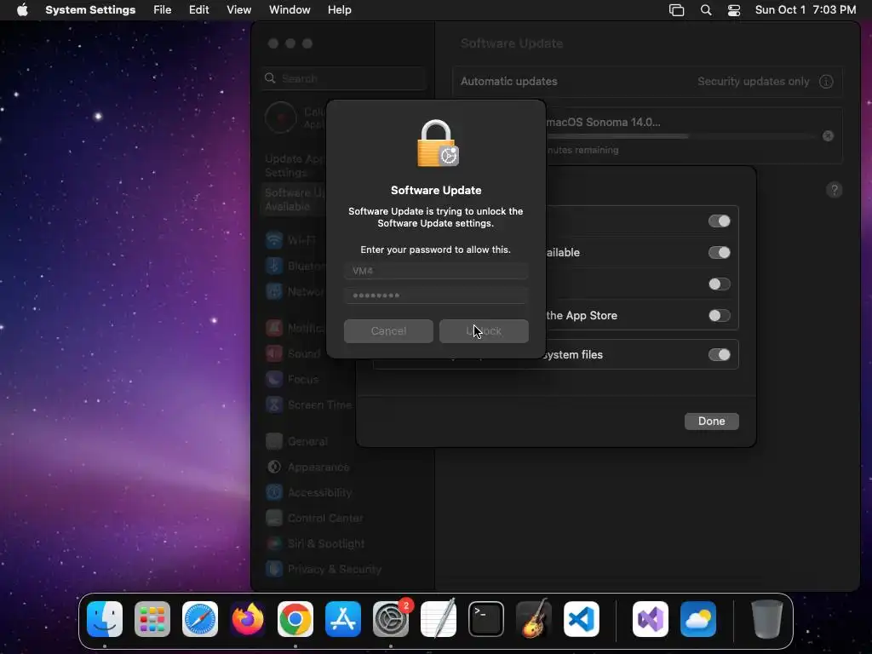The image size is (872, 654).
Task: Open the Apple menu
Action: (22, 10)
